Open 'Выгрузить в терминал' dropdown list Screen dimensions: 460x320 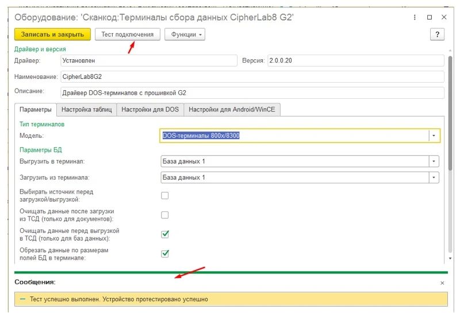(434, 161)
